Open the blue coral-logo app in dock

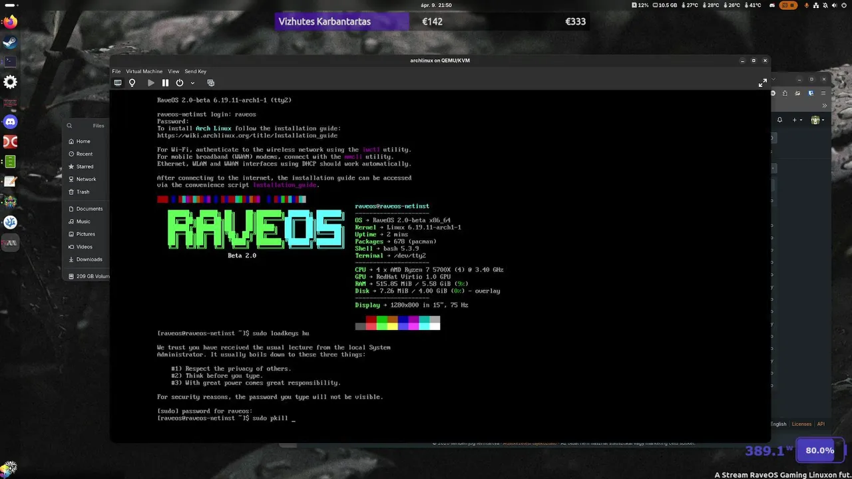[x=10, y=222]
